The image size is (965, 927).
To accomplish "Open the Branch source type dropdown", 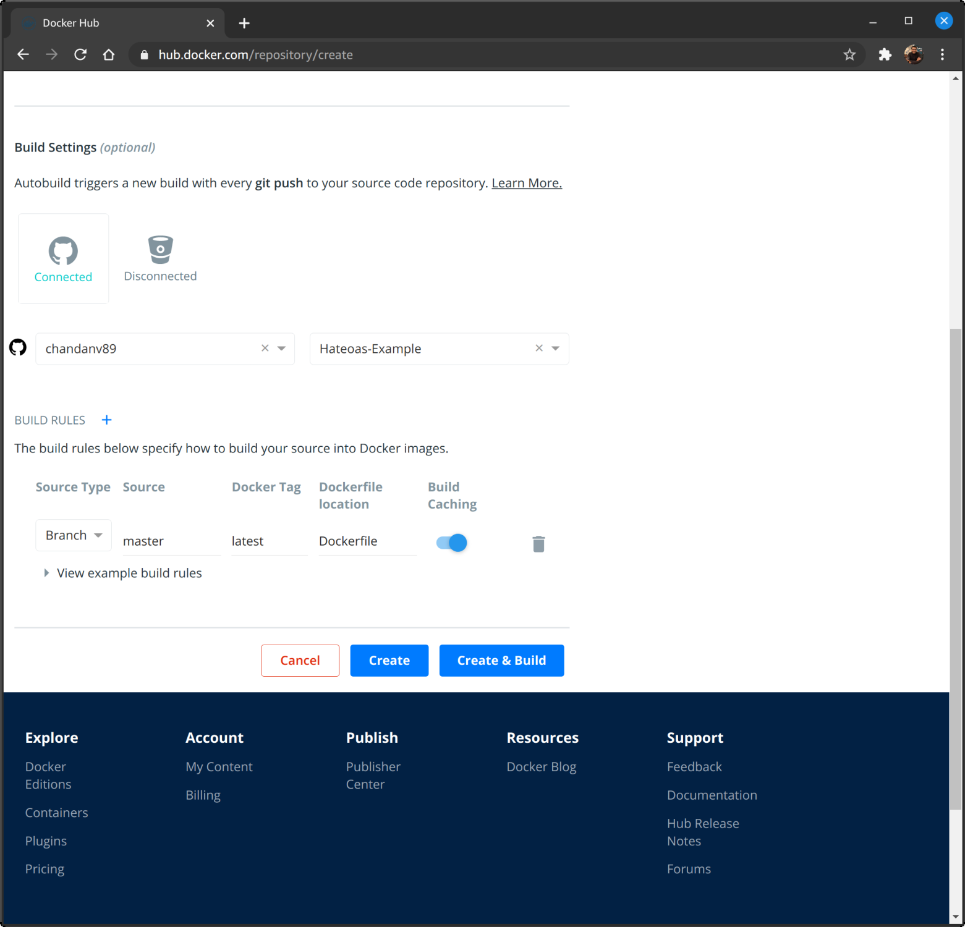I will pos(74,535).
